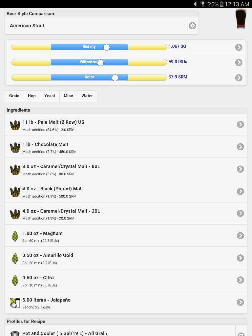Open Amarillo Gold arrow icon
The width and height of the screenshot is (252, 336).
[241, 258]
